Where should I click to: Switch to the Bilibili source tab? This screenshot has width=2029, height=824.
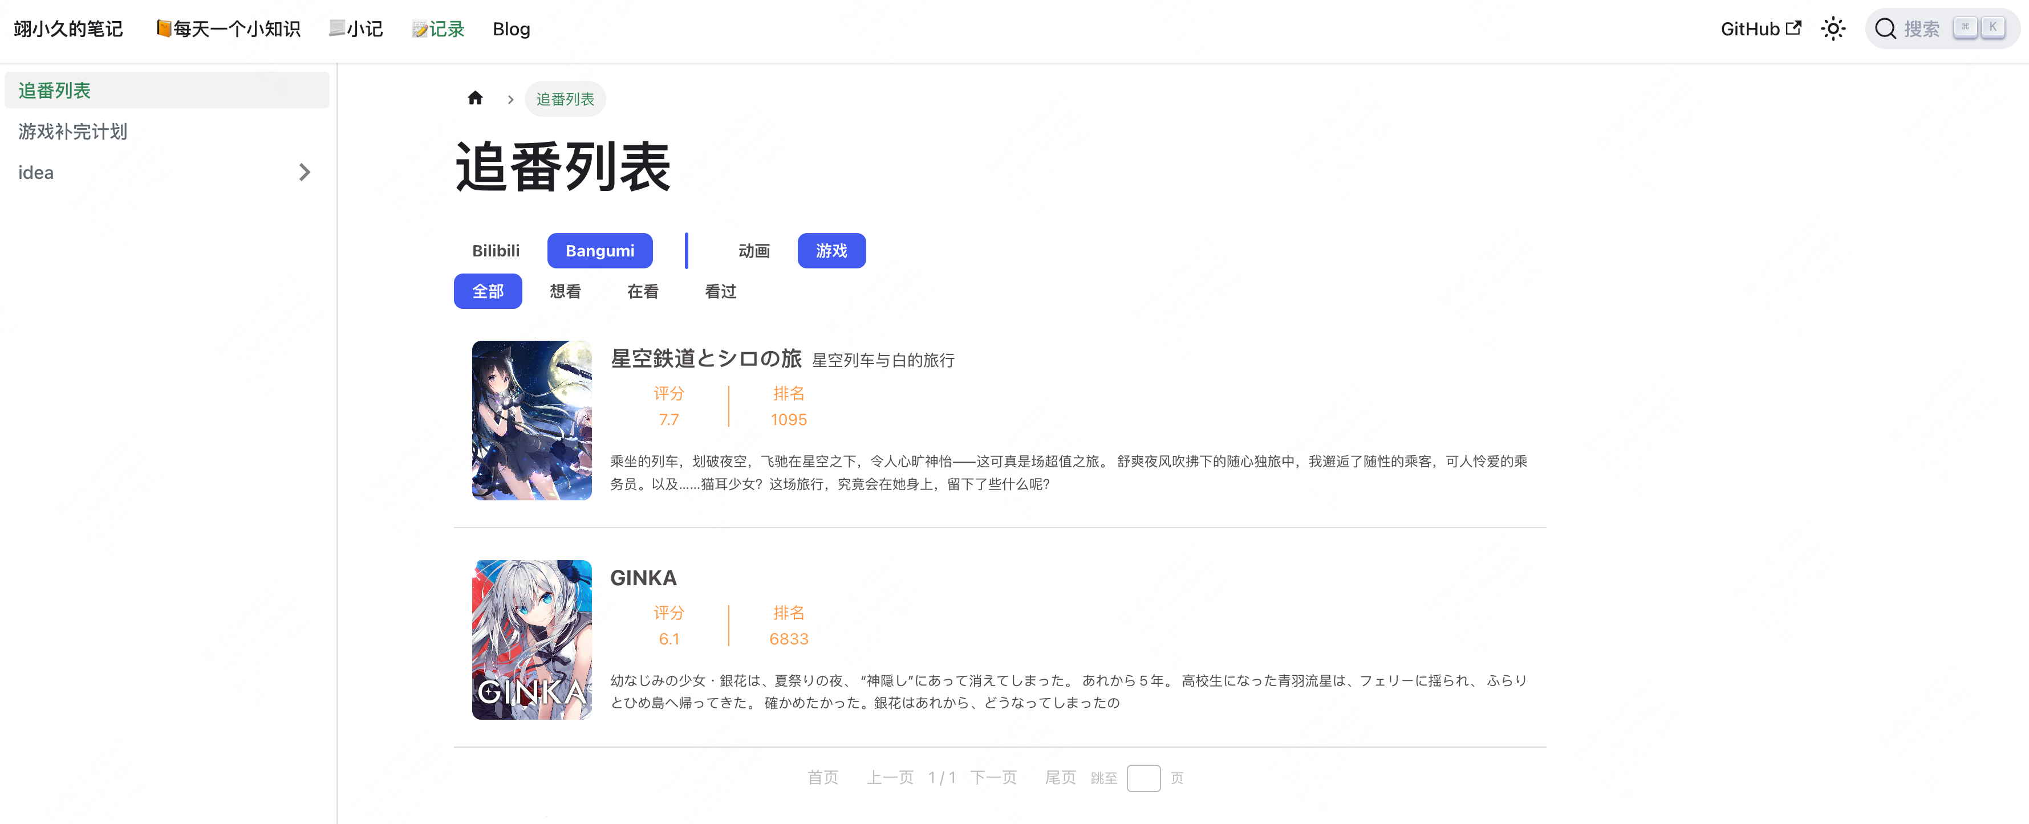(496, 250)
